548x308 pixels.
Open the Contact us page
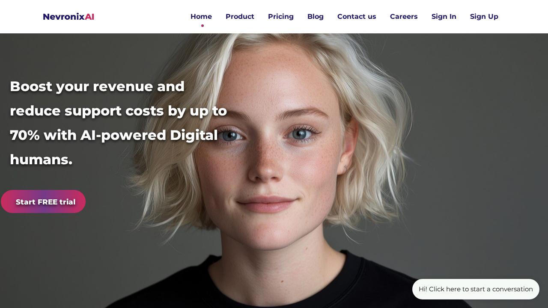[x=357, y=17]
